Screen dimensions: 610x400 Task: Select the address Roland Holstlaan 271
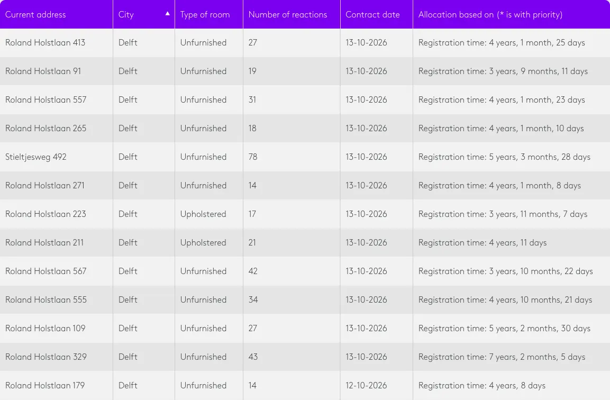[x=45, y=186]
